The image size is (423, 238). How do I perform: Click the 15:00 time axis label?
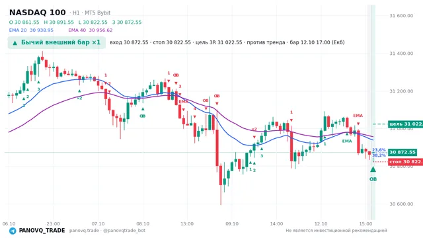pyautogui.click(x=365, y=223)
